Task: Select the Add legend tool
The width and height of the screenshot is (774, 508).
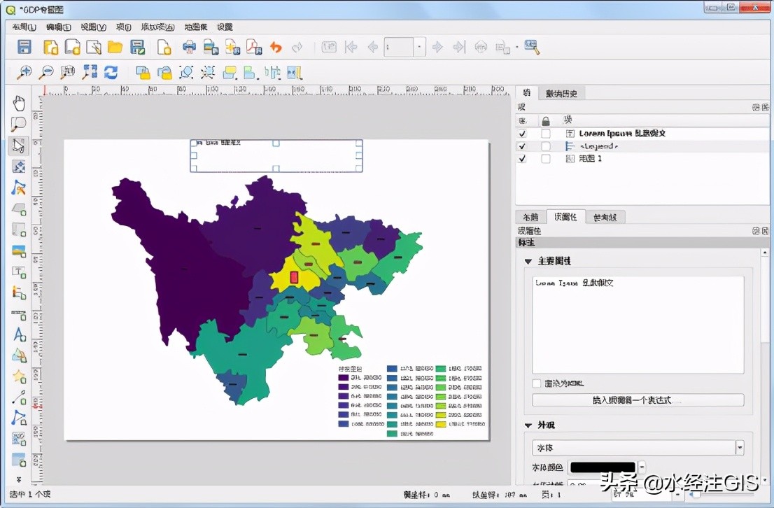Action: pos(19,292)
